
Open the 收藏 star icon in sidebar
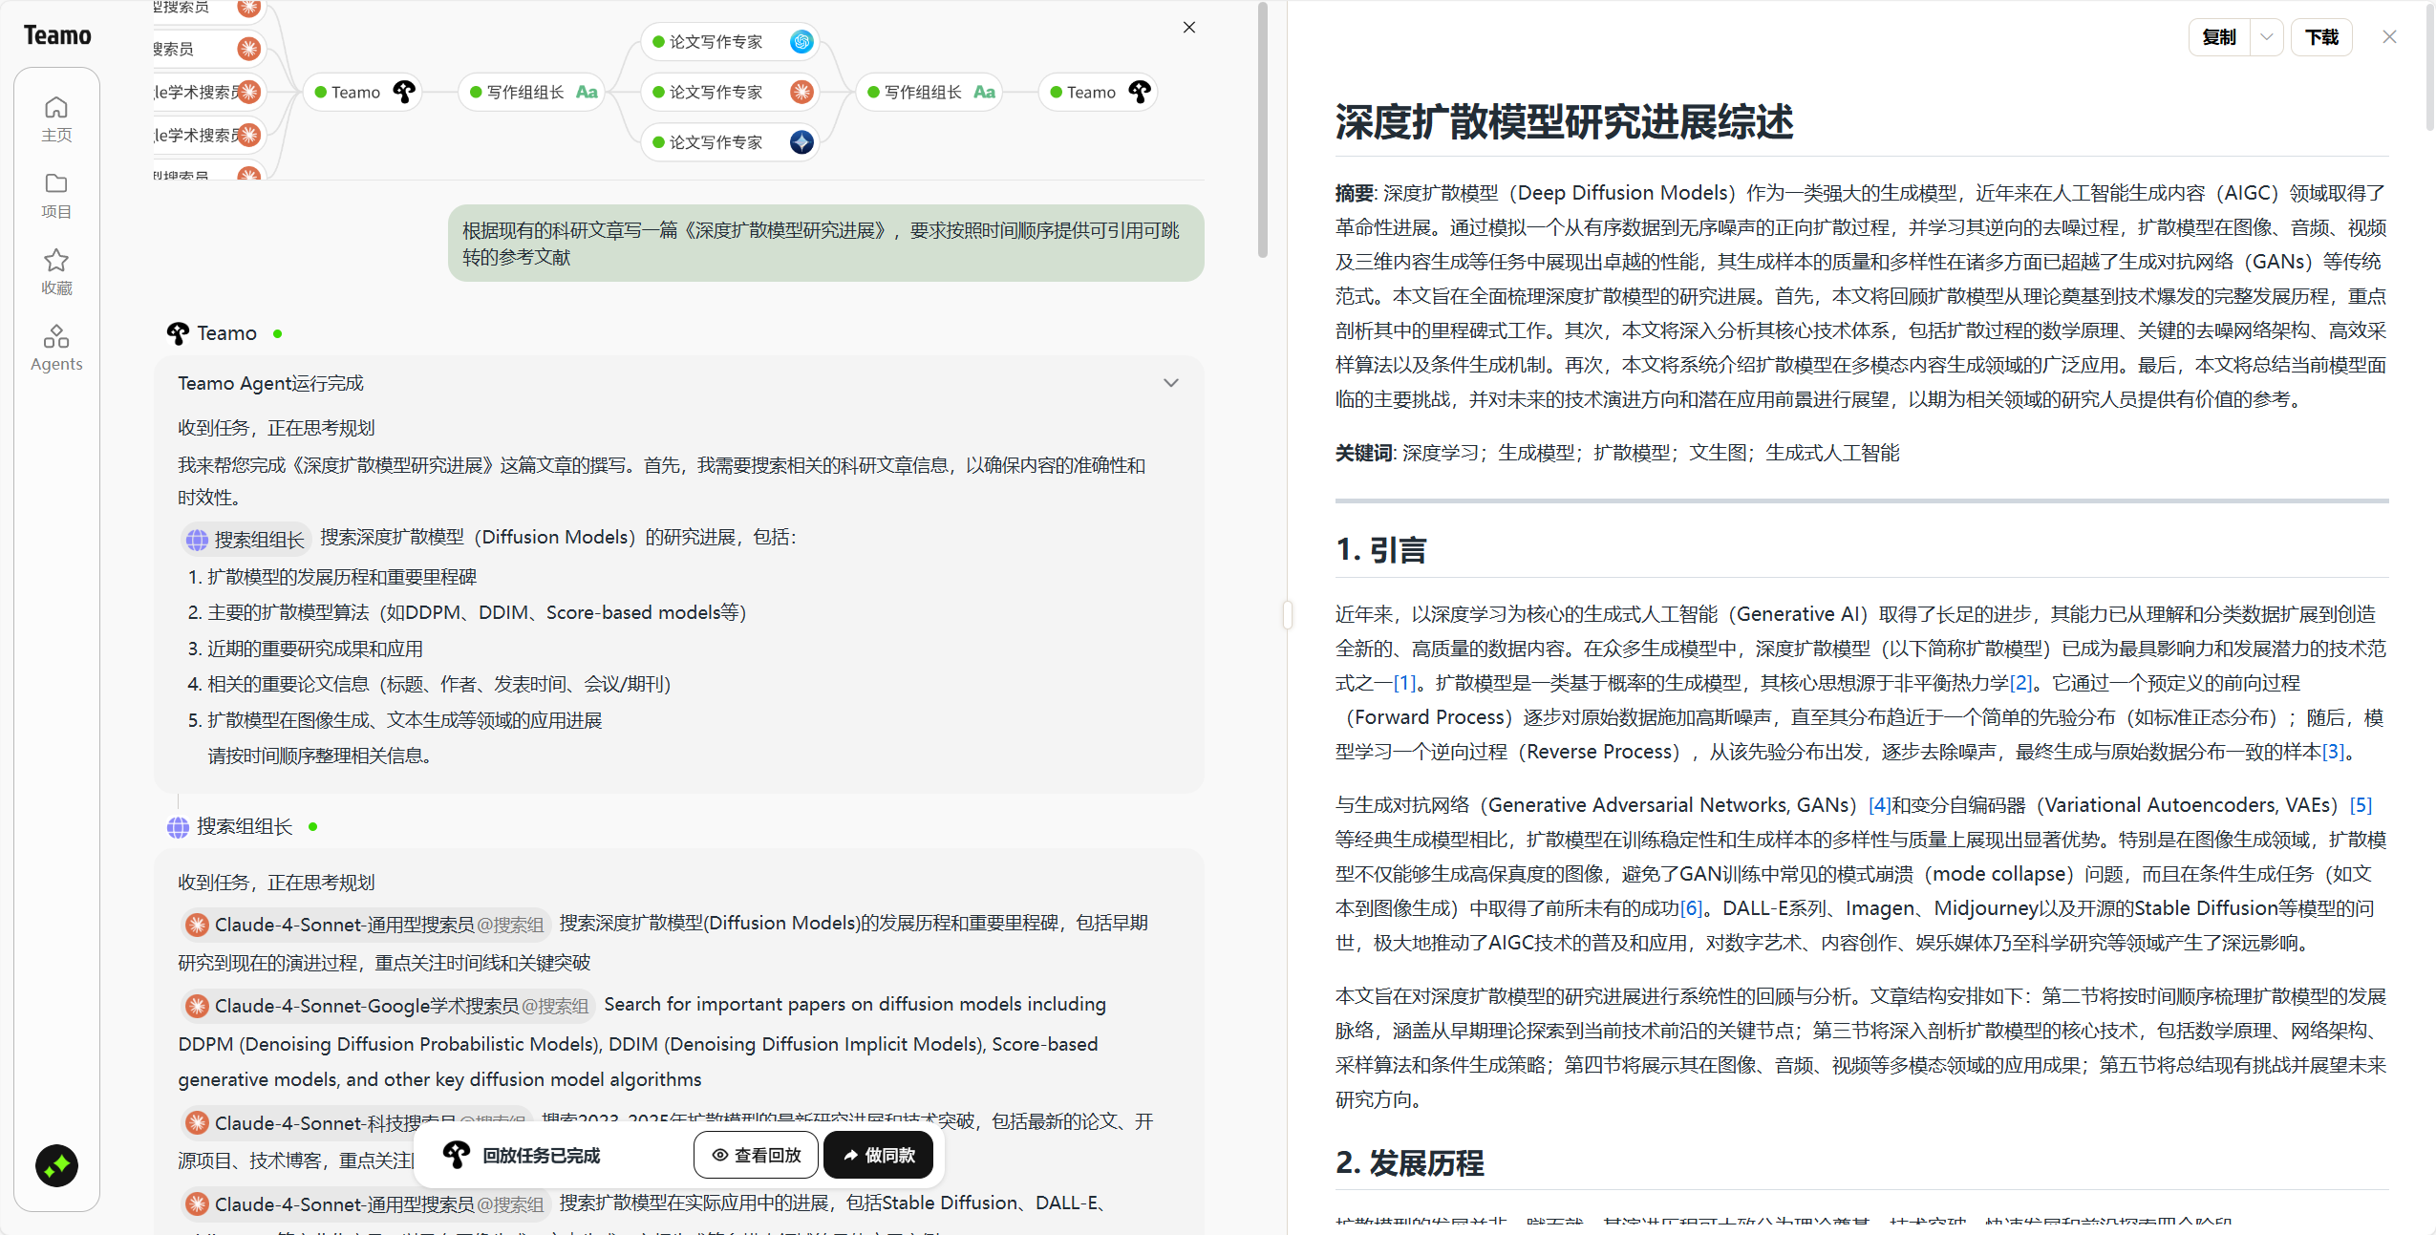click(x=56, y=272)
